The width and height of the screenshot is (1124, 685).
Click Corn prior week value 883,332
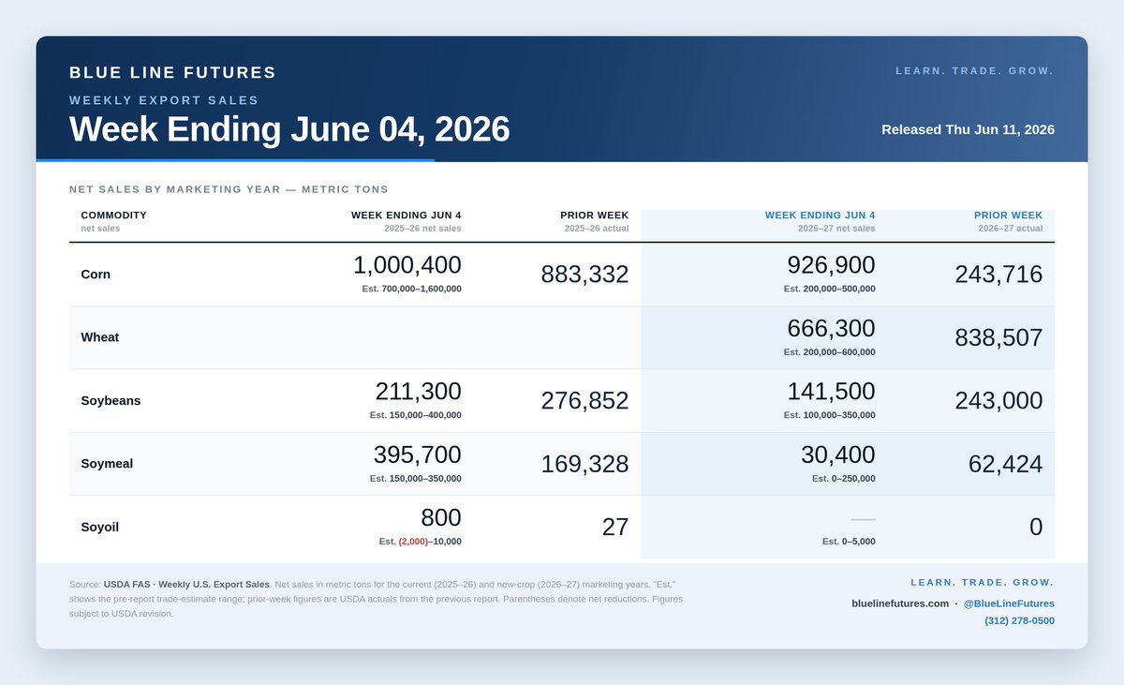584,275
